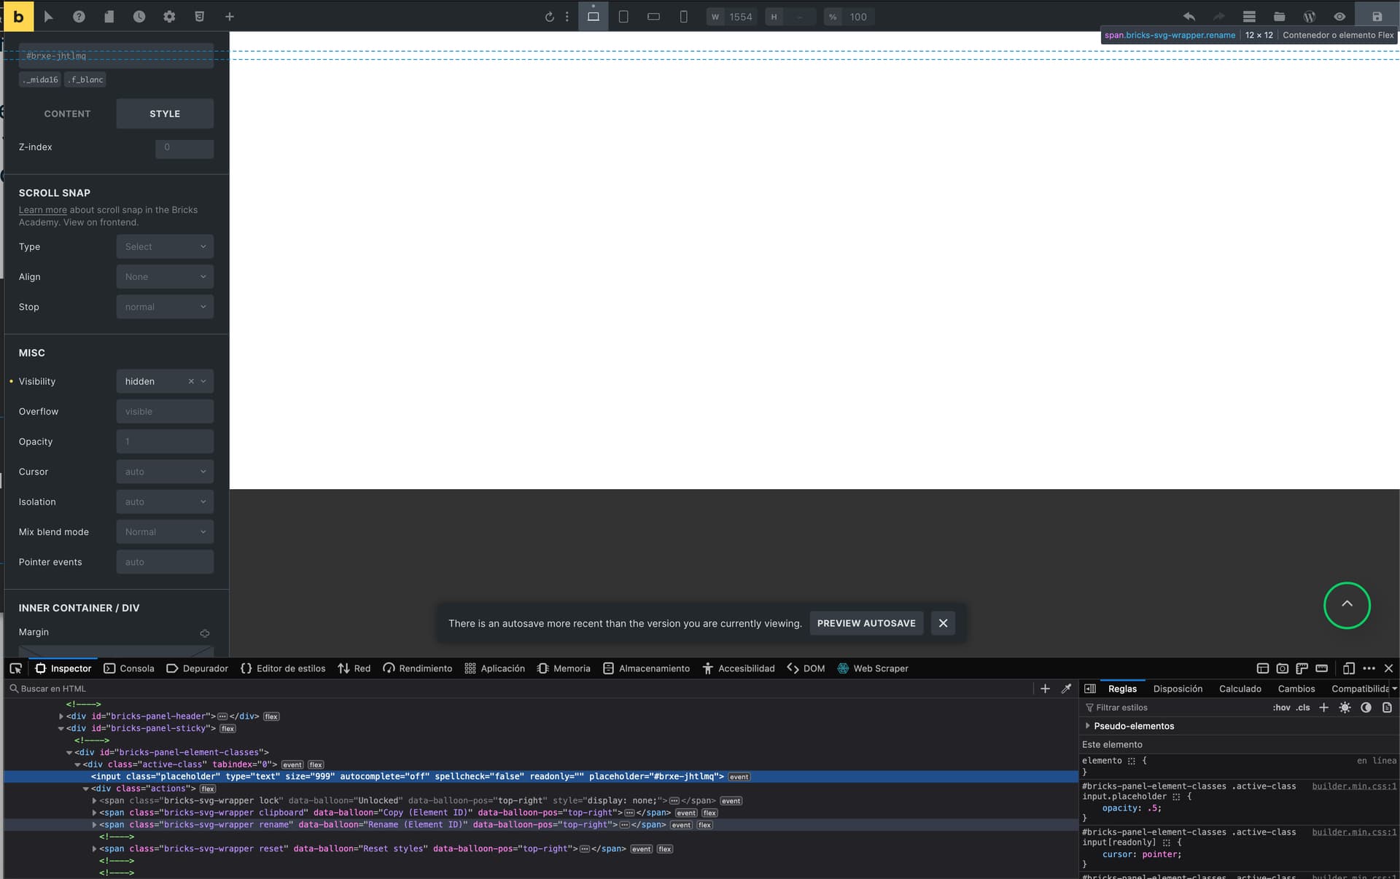Image resolution: width=1400 pixels, height=879 pixels.
Task: Select the mobile landscape breakpoint icon
Action: click(x=653, y=17)
